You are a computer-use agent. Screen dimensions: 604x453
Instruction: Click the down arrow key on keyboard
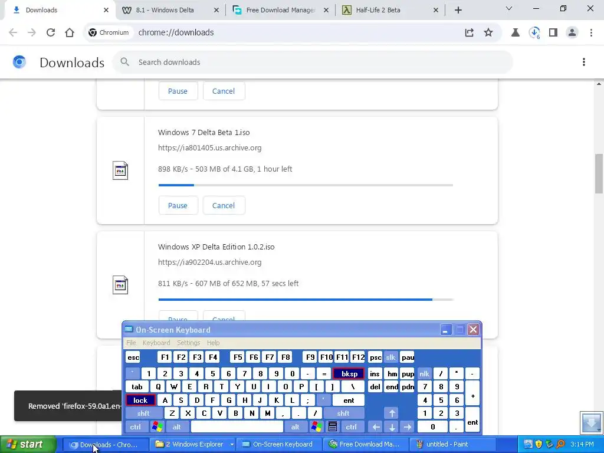coord(392,427)
